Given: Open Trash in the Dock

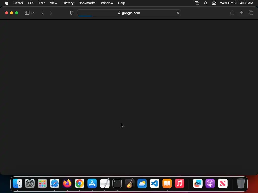Looking at the screenshot, I should point(241,183).
